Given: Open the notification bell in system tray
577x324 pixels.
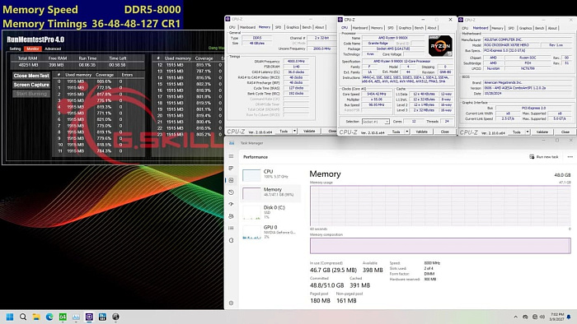Looking at the screenshot, I should (569, 317).
